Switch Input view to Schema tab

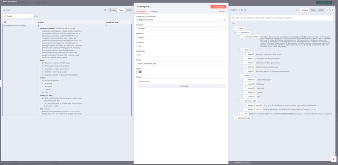coord(113,10)
